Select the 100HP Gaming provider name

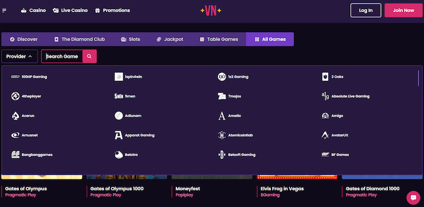coord(34,77)
